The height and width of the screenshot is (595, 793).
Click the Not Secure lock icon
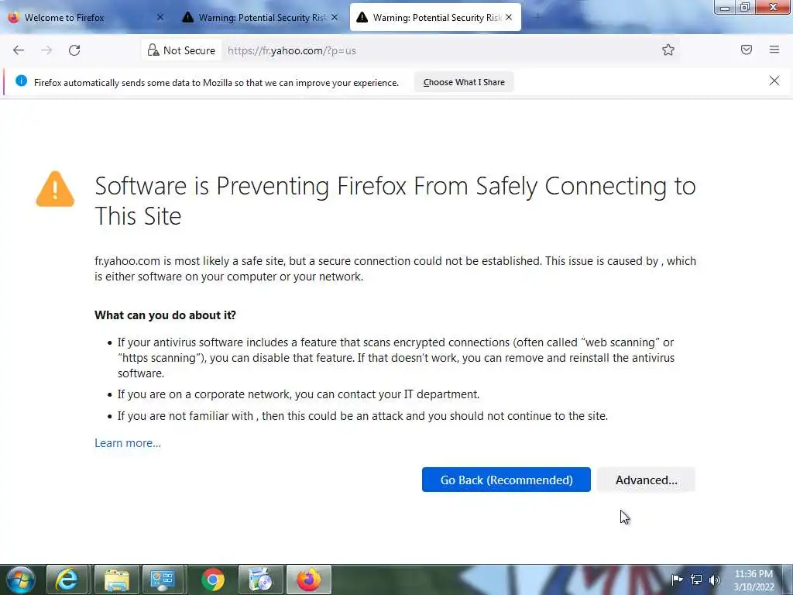153,50
